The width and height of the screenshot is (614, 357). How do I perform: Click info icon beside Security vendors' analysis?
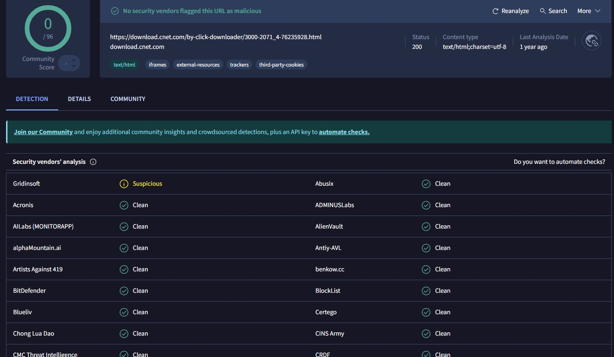click(93, 162)
